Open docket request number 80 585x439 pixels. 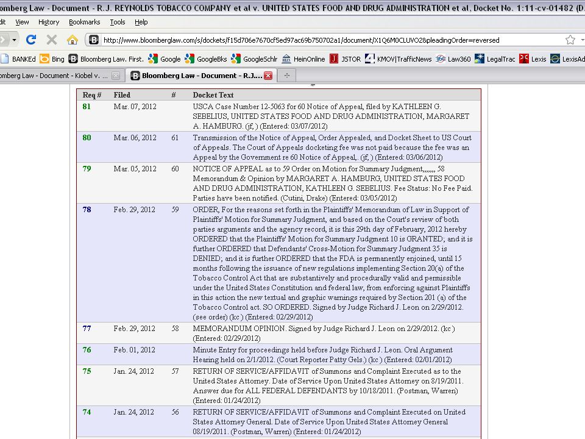tap(87, 137)
